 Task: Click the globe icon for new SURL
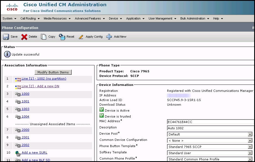point(18,153)
